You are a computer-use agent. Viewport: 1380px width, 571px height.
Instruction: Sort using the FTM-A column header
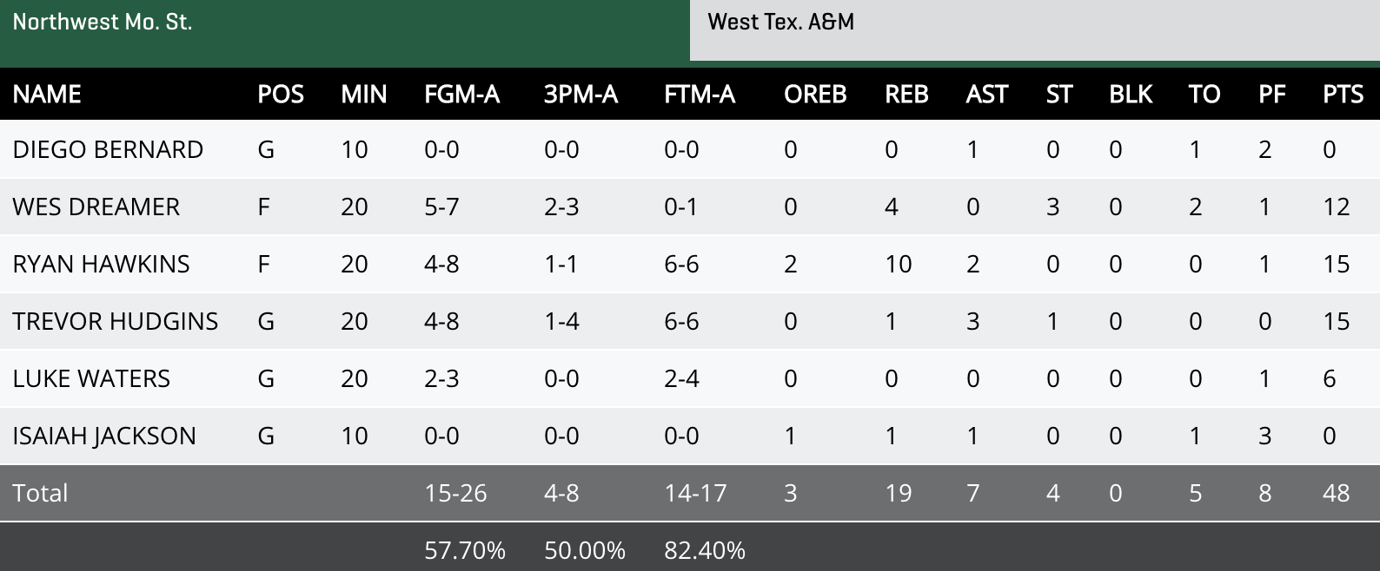(x=699, y=94)
